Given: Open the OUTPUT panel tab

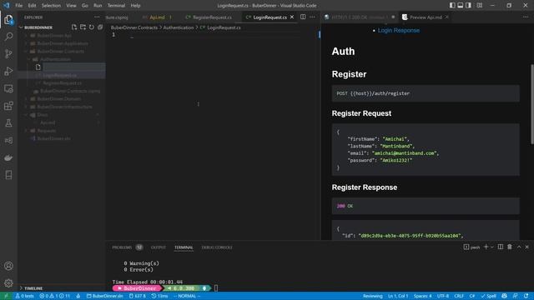Looking at the screenshot, I should 159,247.
